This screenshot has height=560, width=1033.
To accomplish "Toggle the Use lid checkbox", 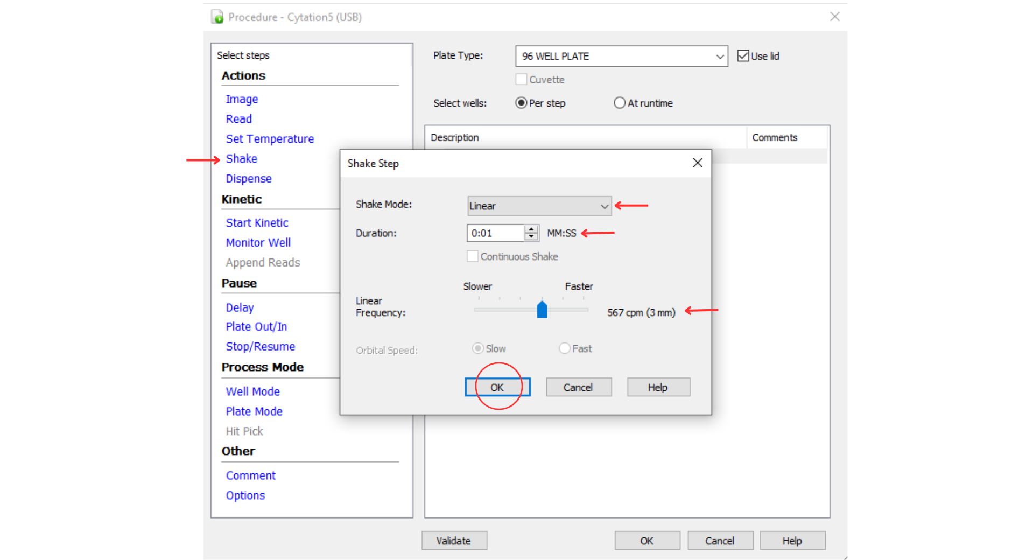I will coord(743,56).
